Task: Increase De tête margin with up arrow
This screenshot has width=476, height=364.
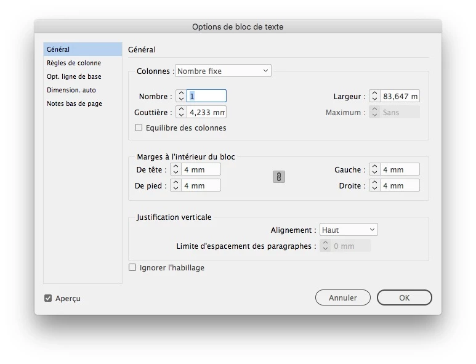Action: [x=175, y=166]
